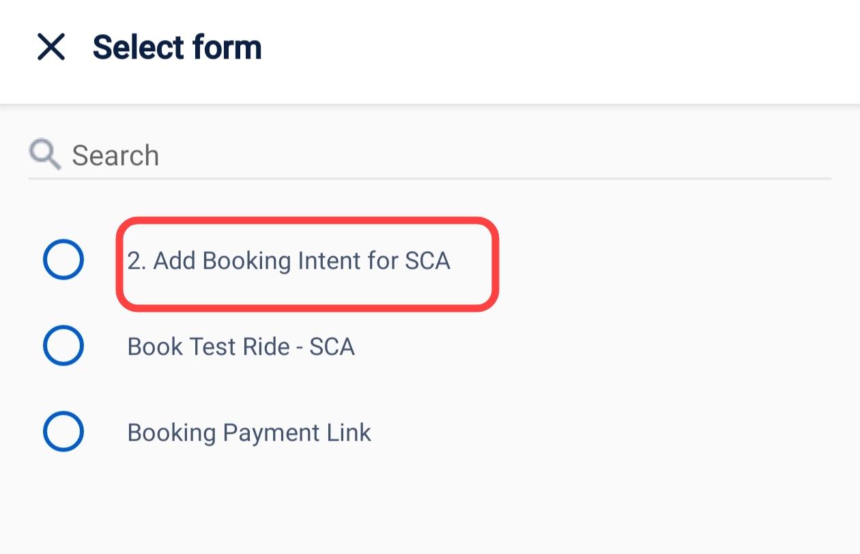The width and height of the screenshot is (860, 554).
Task: Click the 'Select form' header title
Action: pyautogui.click(x=177, y=48)
